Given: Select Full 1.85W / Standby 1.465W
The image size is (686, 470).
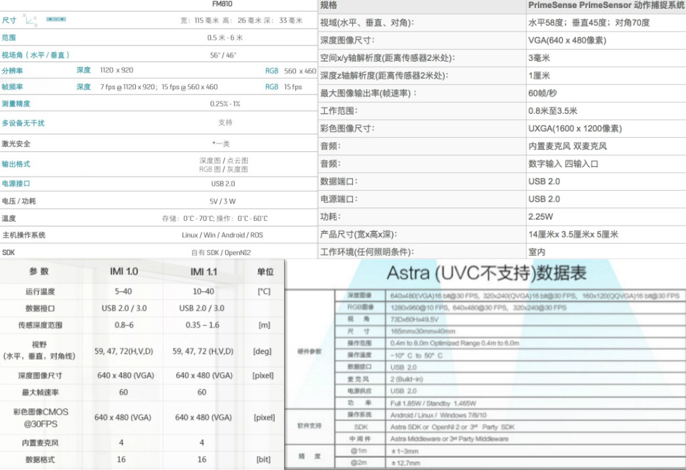Looking at the screenshot, I should [x=433, y=403].
